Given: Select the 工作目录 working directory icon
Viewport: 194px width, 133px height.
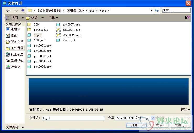Looking at the screenshot, I should [8, 48].
